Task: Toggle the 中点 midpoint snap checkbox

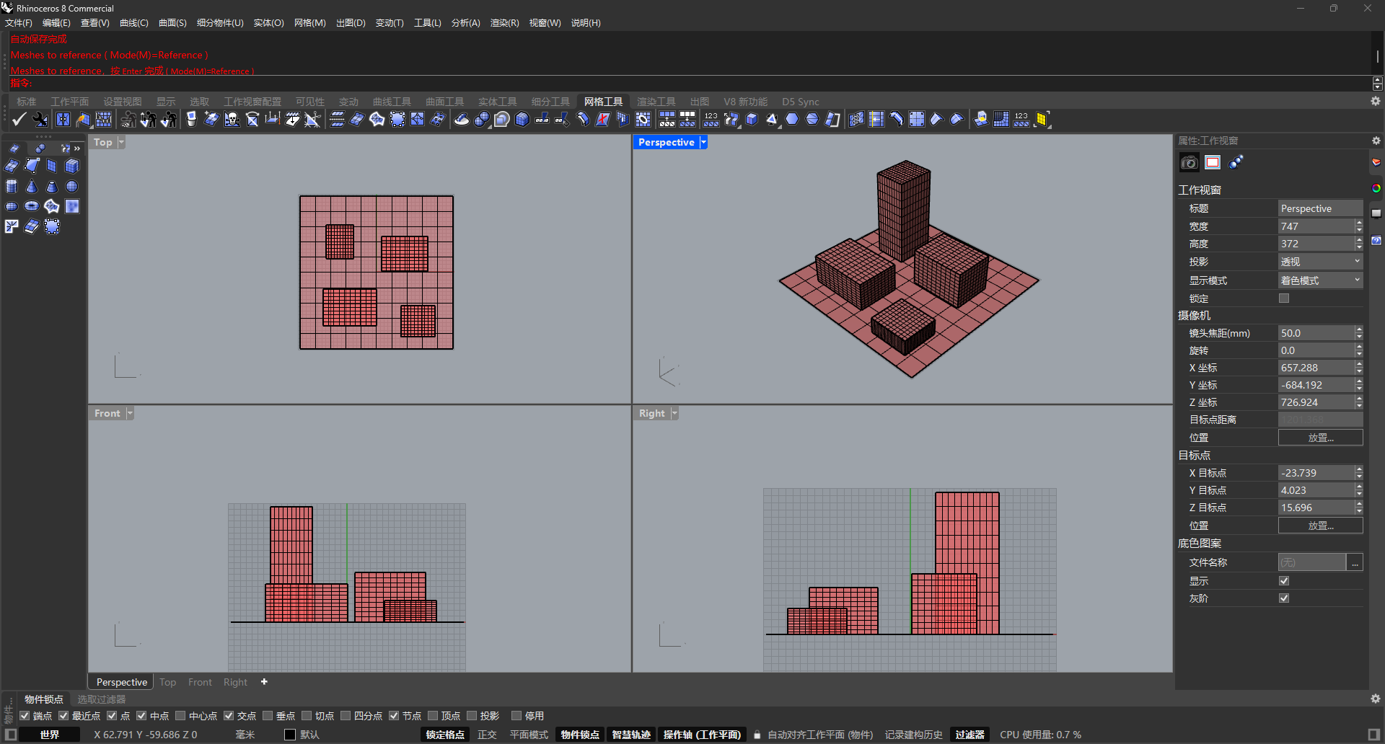Action: [x=141, y=716]
